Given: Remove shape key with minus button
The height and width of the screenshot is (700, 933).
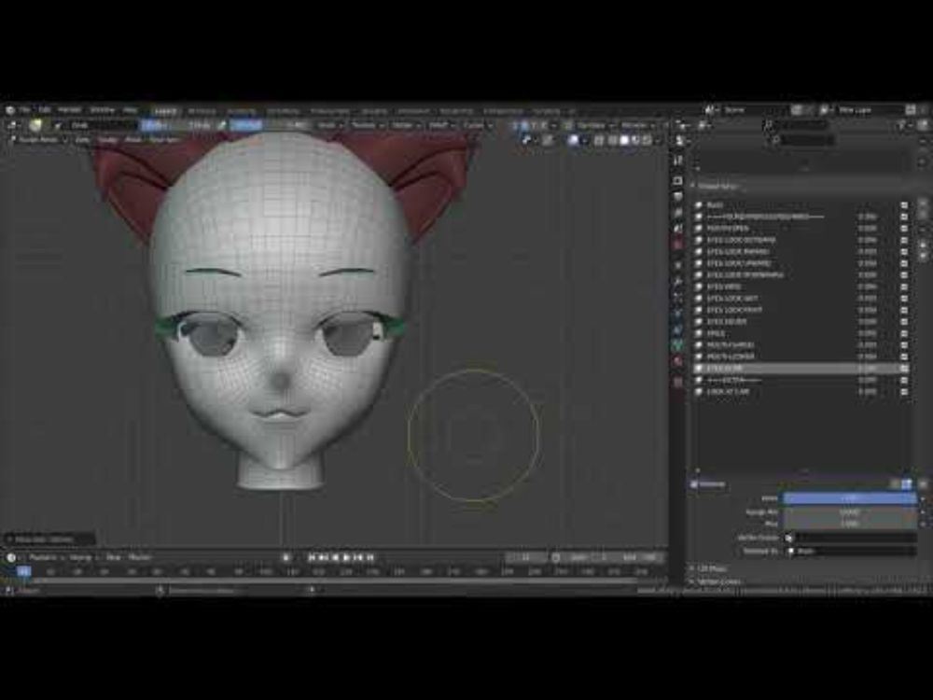Looking at the screenshot, I should point(923,215).
